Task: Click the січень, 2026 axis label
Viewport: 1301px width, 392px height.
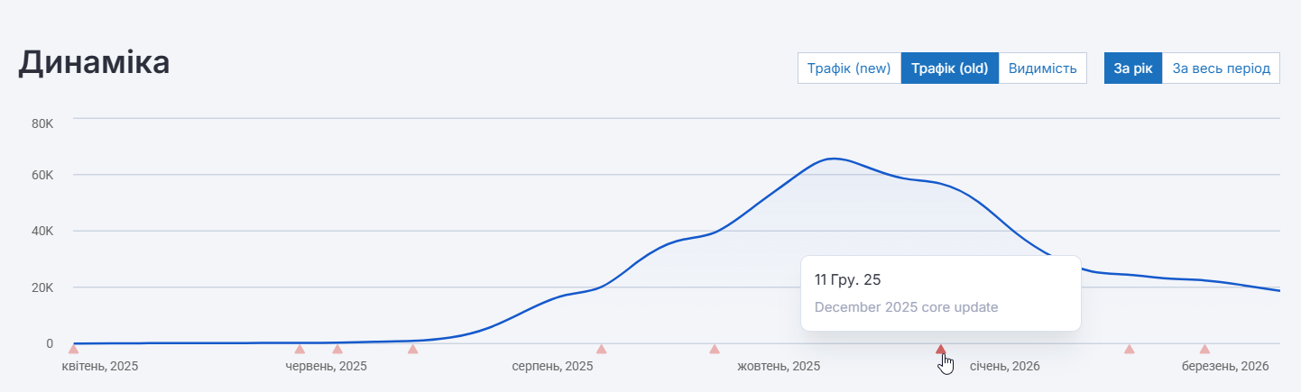Action: click(1004, 367)
